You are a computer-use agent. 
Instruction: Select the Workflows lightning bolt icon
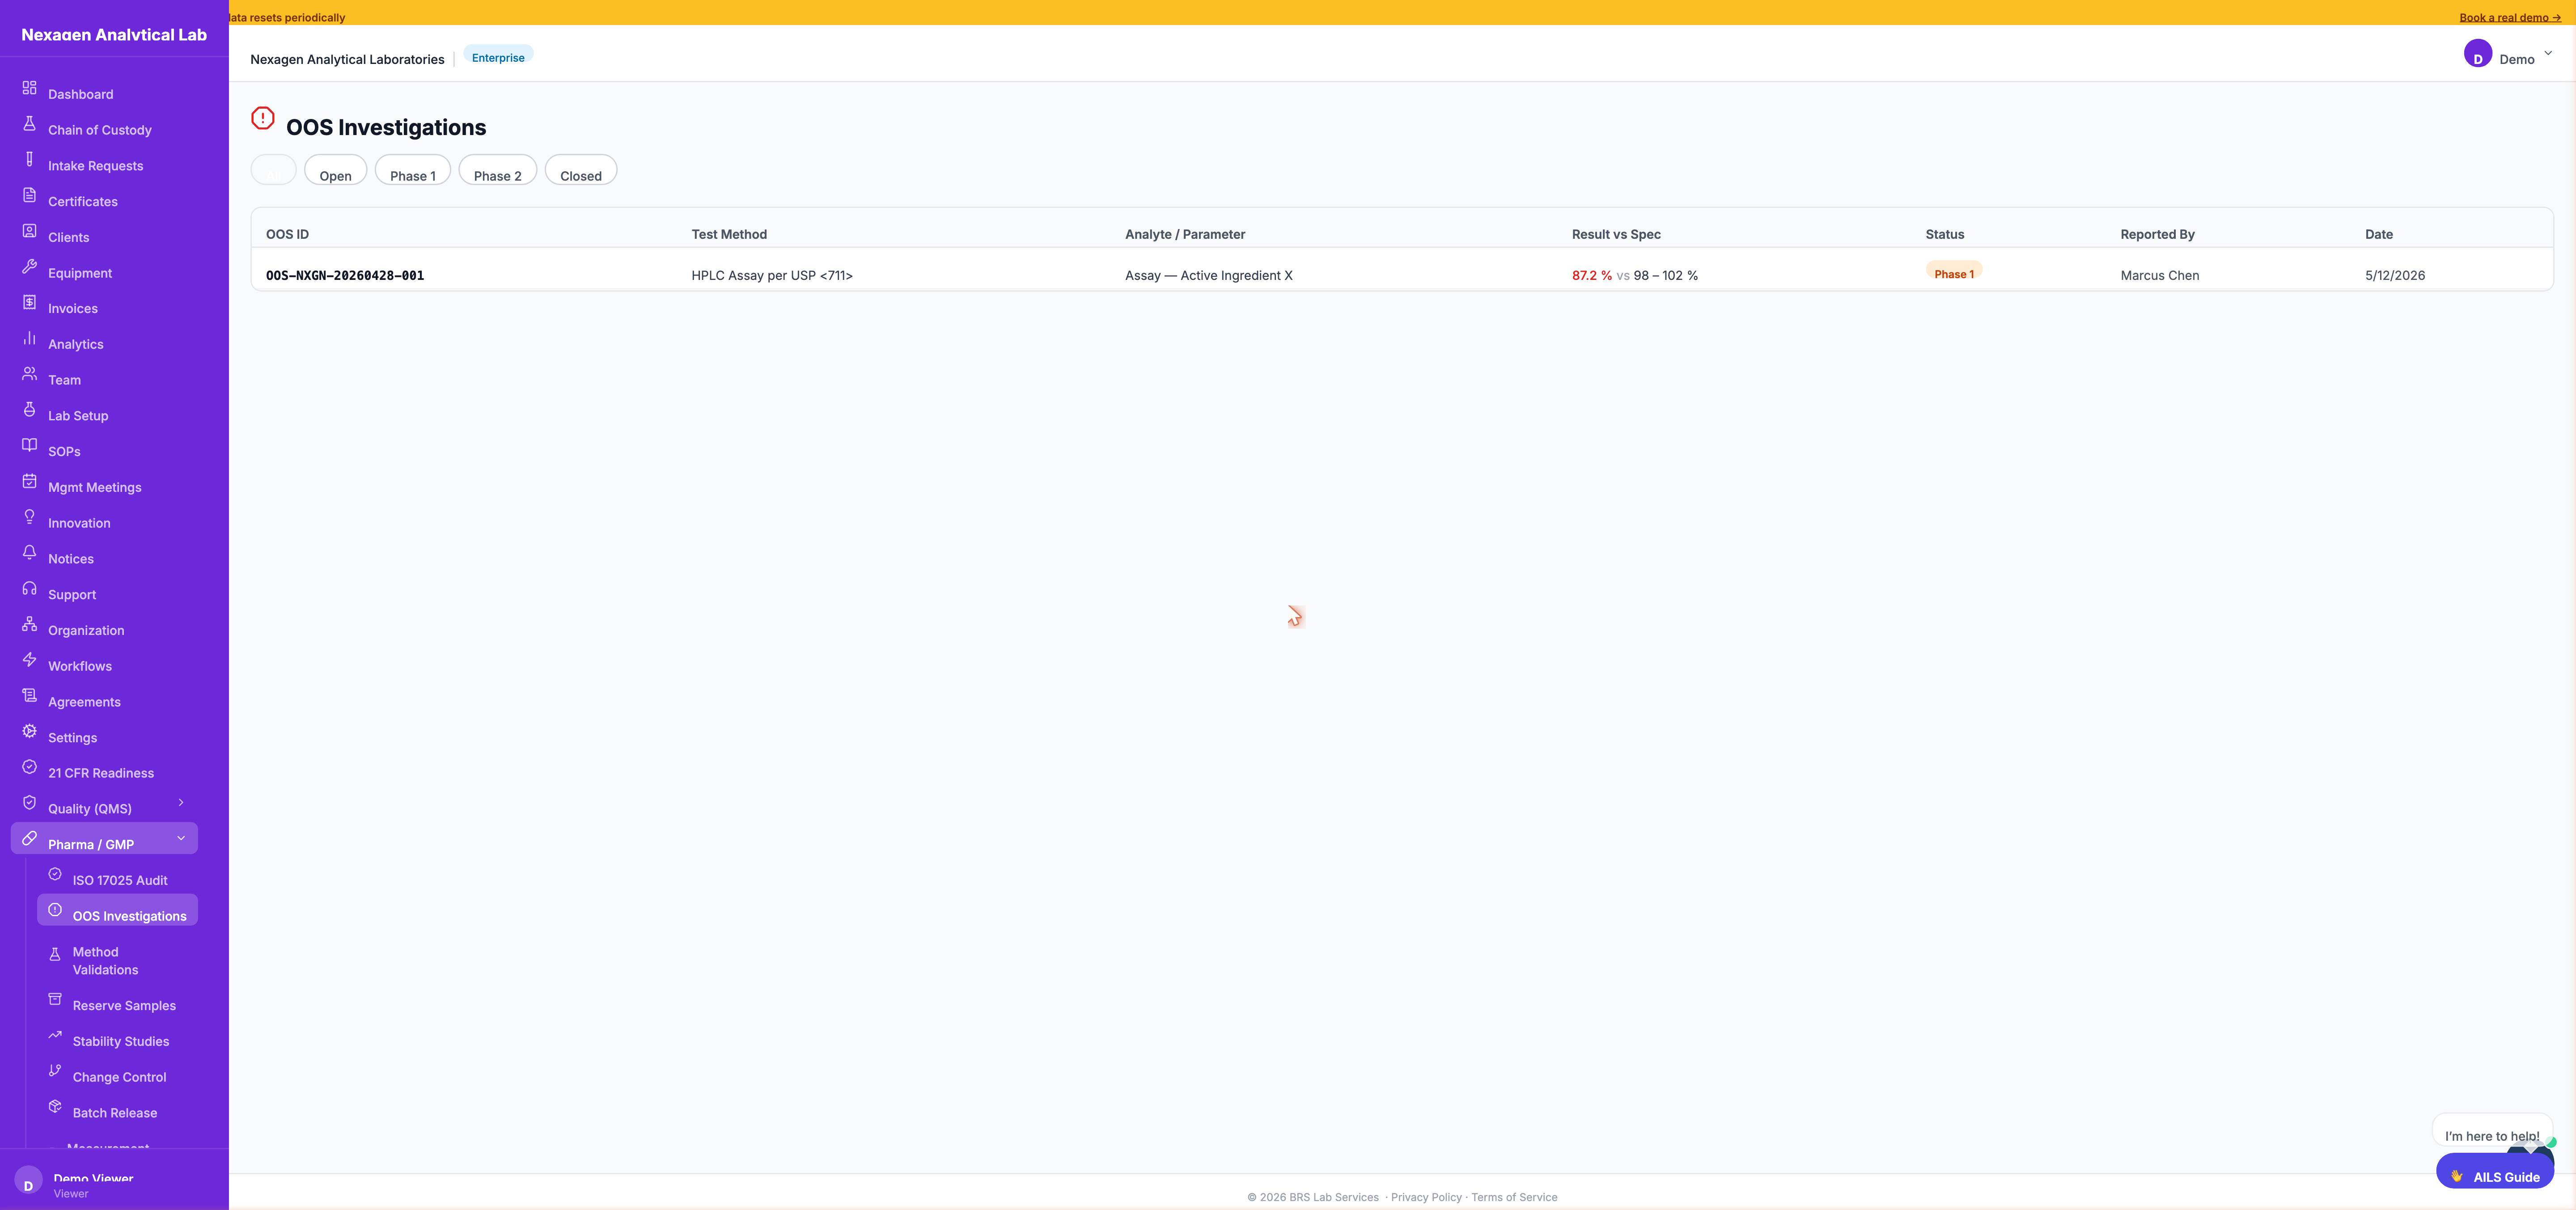29,660
